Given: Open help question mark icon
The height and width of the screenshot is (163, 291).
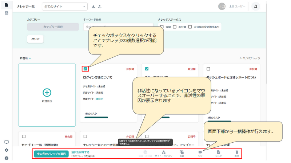Looking at the screenshot, I should [7, 158].
